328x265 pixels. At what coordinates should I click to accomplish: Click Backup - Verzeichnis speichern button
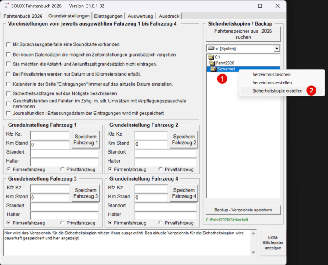coord(243,210)
